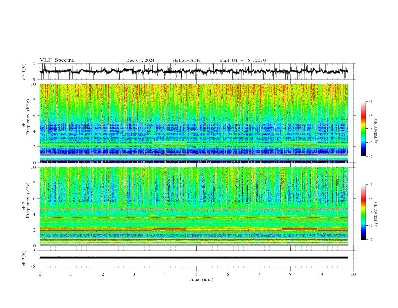Click the ch.3 flat black trace

coord(193,258)
